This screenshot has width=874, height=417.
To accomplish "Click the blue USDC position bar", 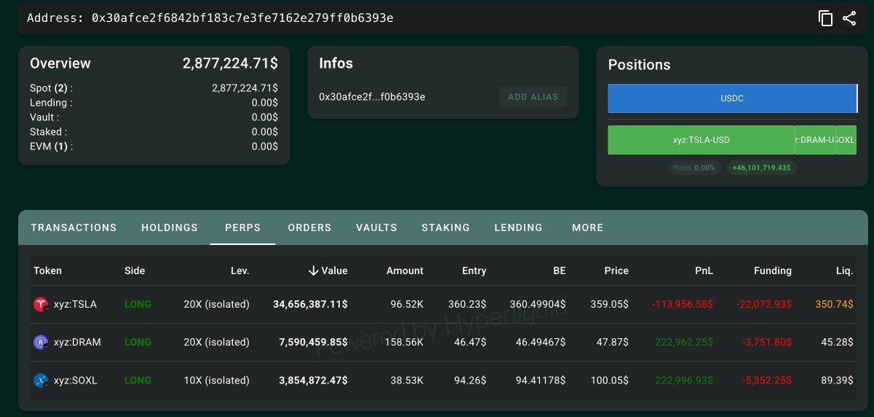I will pos(732,98).
